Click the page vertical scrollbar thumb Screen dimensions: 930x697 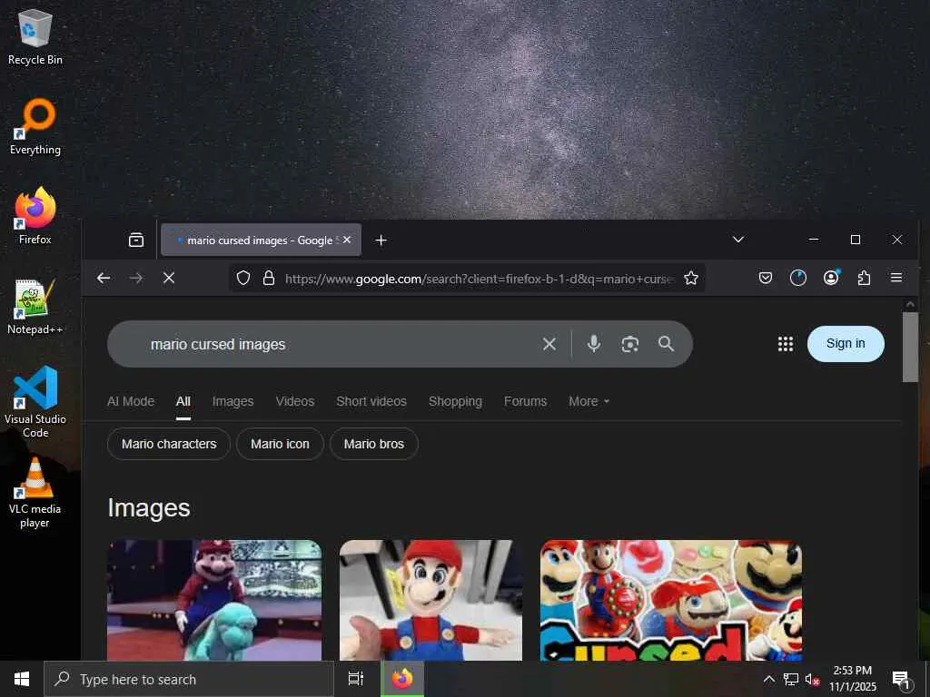(910, 348)
